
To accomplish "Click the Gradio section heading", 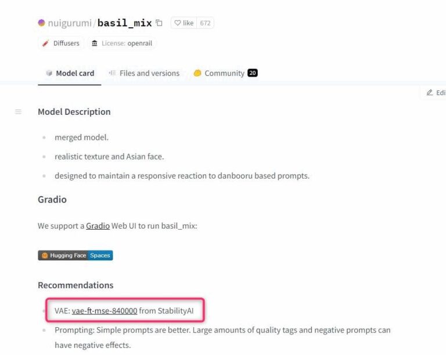I will click(52, 199).
